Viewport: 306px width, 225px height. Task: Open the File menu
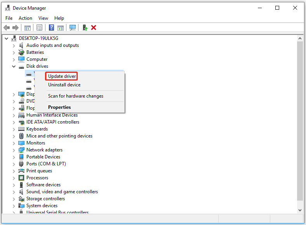click(x=9, y=18)
